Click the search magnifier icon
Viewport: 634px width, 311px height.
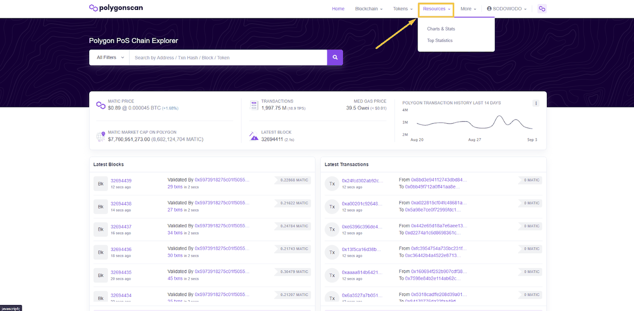point(335,57)
